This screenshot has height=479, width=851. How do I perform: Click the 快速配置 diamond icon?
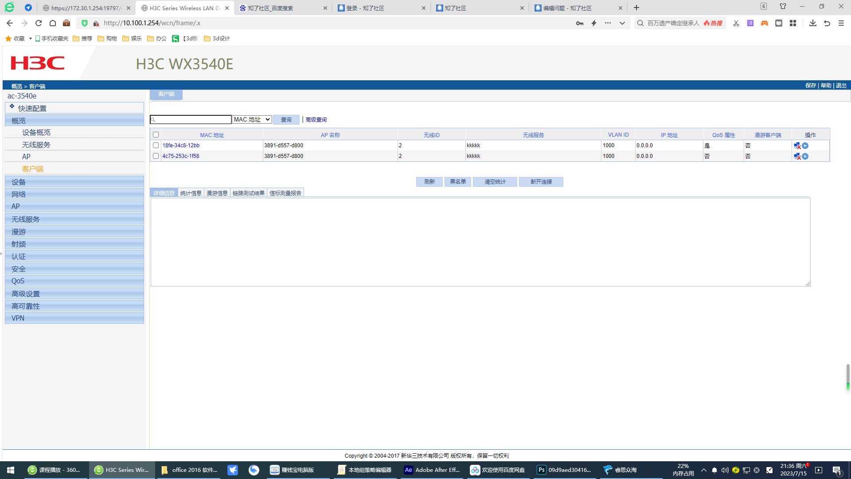(x=12, y=106)
